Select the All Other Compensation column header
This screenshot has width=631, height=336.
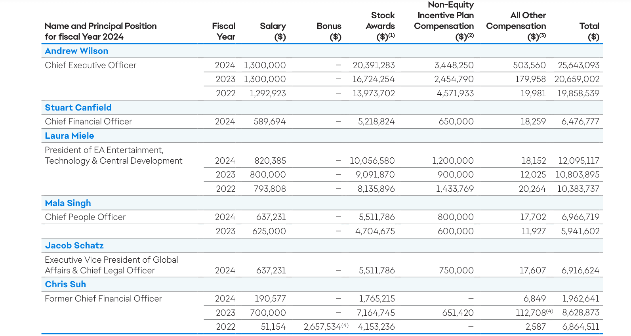coord(516,26)
